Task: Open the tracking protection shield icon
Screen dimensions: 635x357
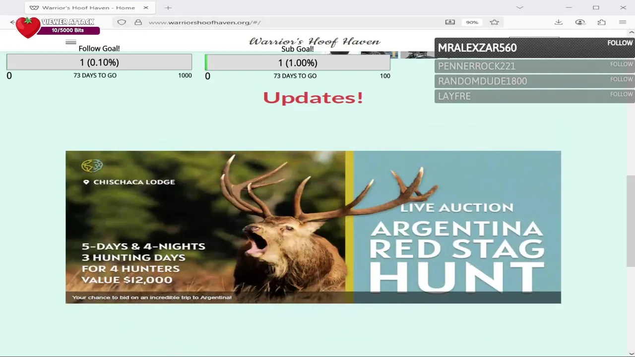Action: [122, 22]
